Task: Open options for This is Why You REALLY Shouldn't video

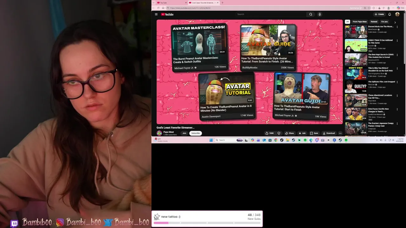Action: tap(397, 68)
